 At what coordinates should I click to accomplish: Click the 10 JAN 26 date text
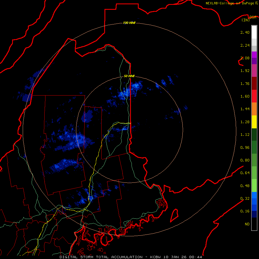[x=176, y=257]
